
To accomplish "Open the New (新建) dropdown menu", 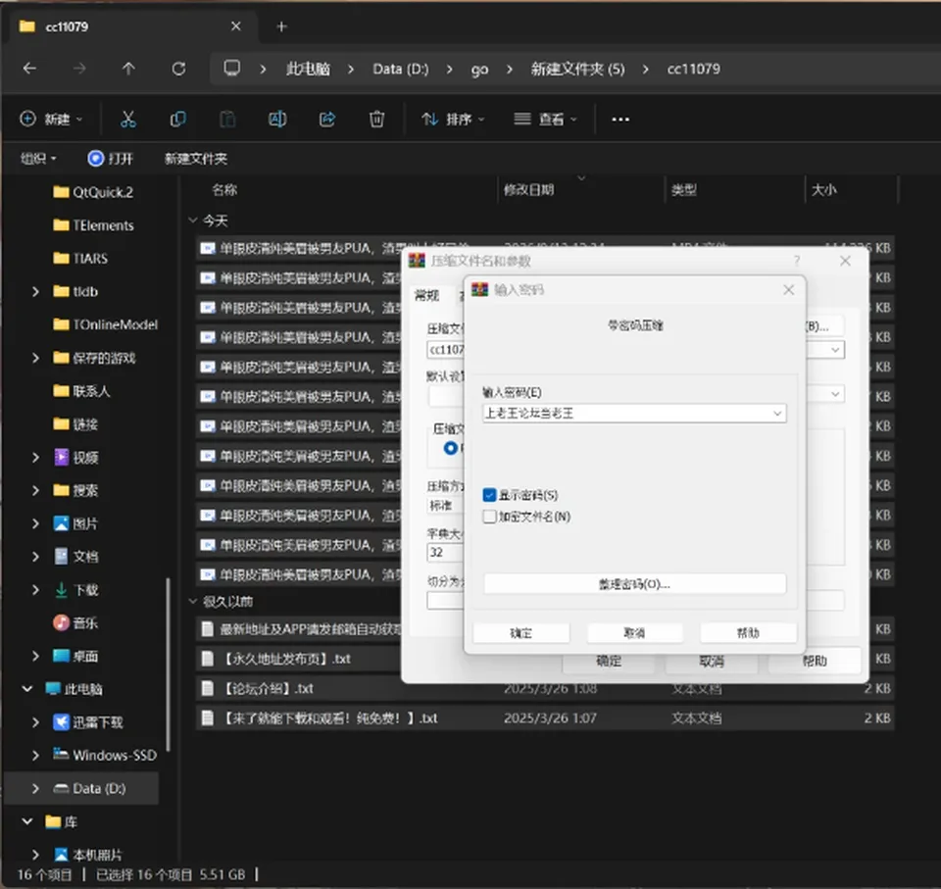I will coord(50,119).
